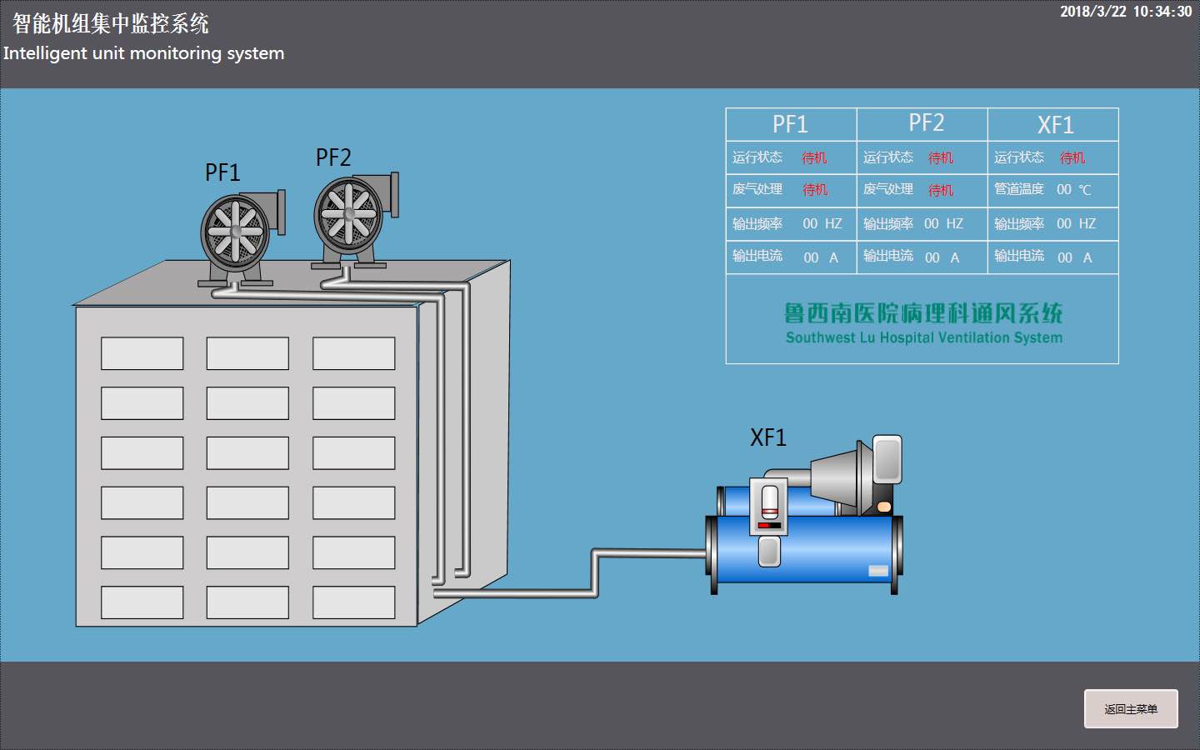This screenshot has height=750, width=1200.
Task: Click XF1 运行状态 standby indicator
Action: (x=1072, y=157)
